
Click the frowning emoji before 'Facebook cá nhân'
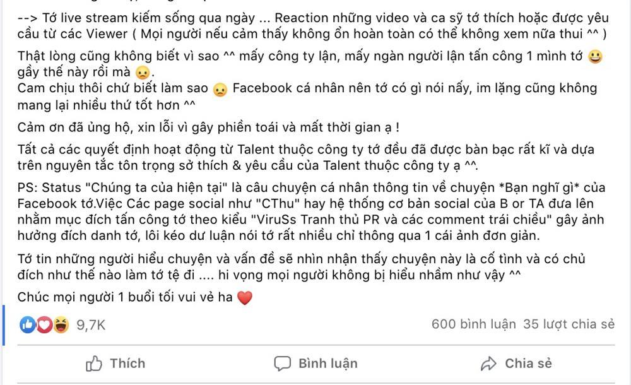pyautogui.click(x=219, y=90)
